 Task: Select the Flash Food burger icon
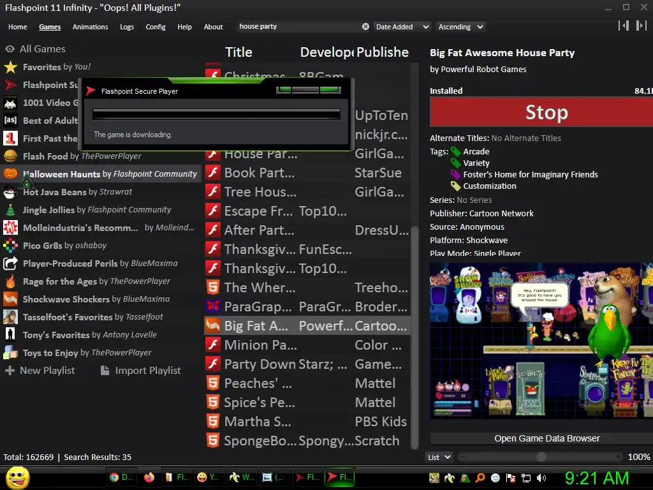point(10,156)
